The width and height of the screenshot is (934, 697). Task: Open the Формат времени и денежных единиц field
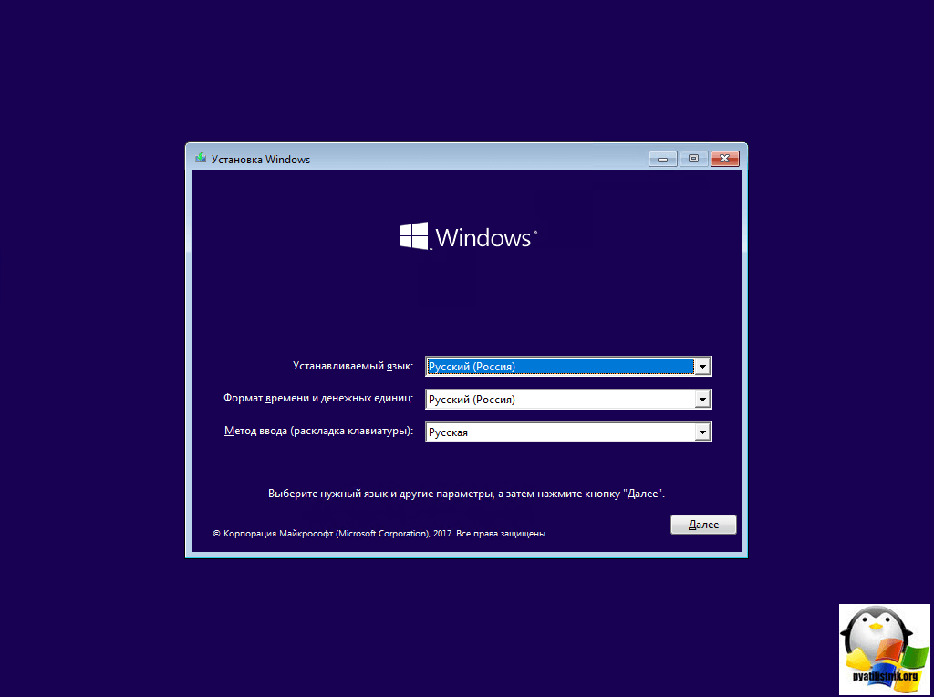pos(568,400)
